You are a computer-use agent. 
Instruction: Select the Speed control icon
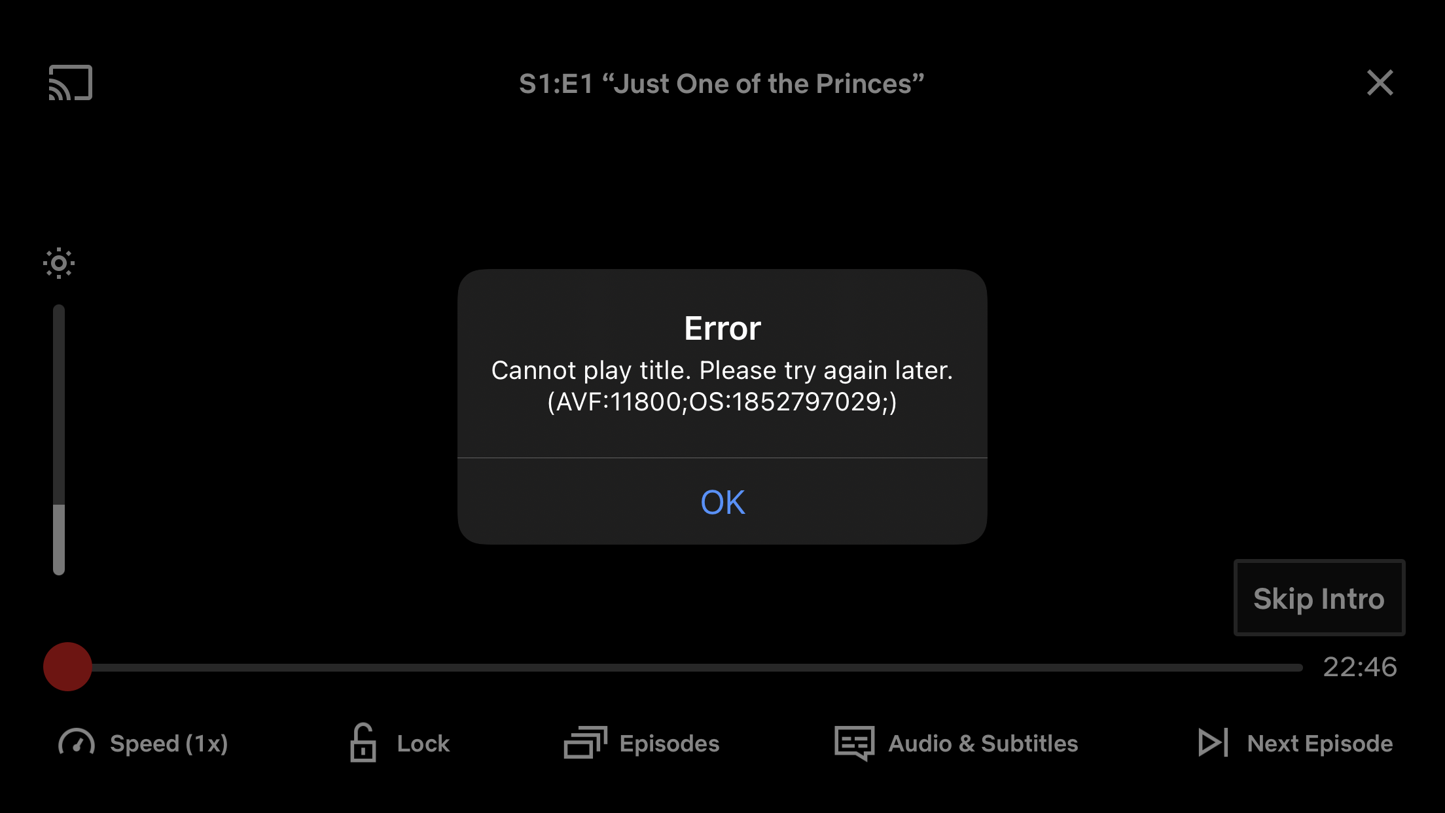point(77,742)
